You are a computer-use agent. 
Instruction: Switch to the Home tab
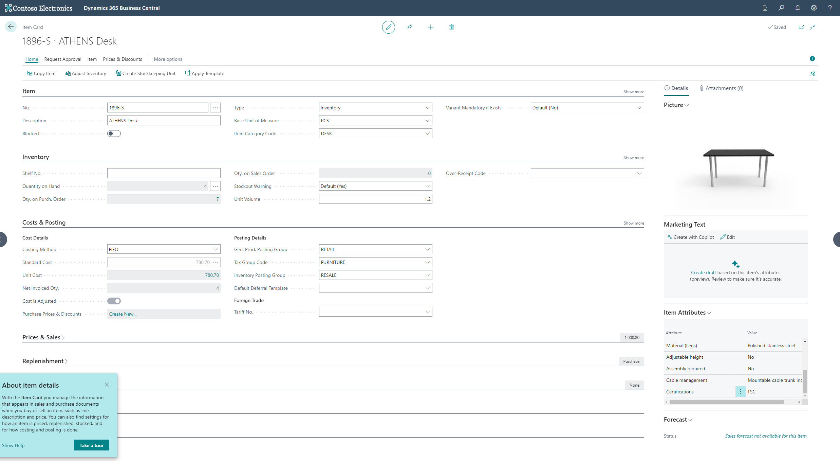32,59
